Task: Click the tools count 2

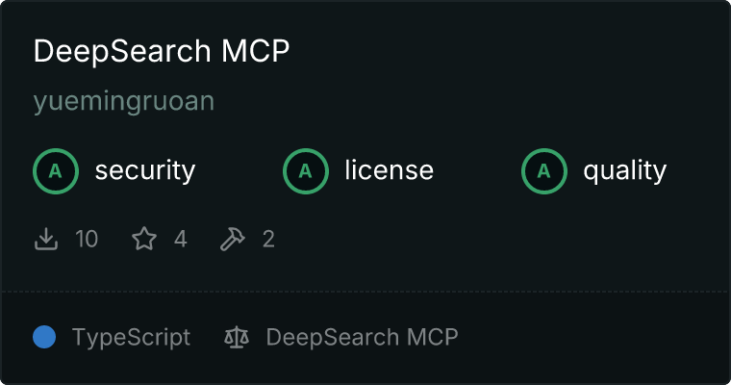Action: pyautogui.click(x=268, y=239)
